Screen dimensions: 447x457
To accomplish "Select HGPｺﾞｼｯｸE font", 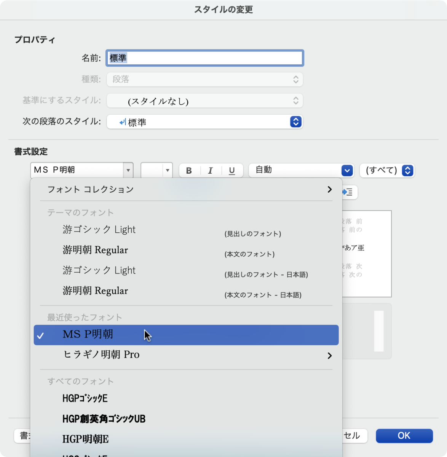I will [186, 398].
